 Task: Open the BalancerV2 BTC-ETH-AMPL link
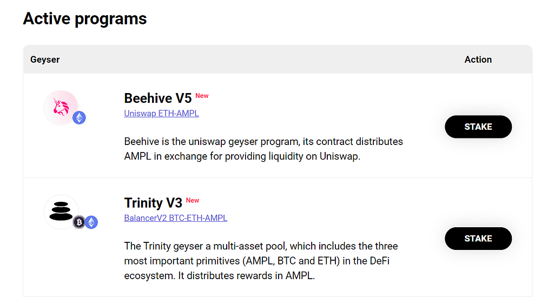click(176, 218)
